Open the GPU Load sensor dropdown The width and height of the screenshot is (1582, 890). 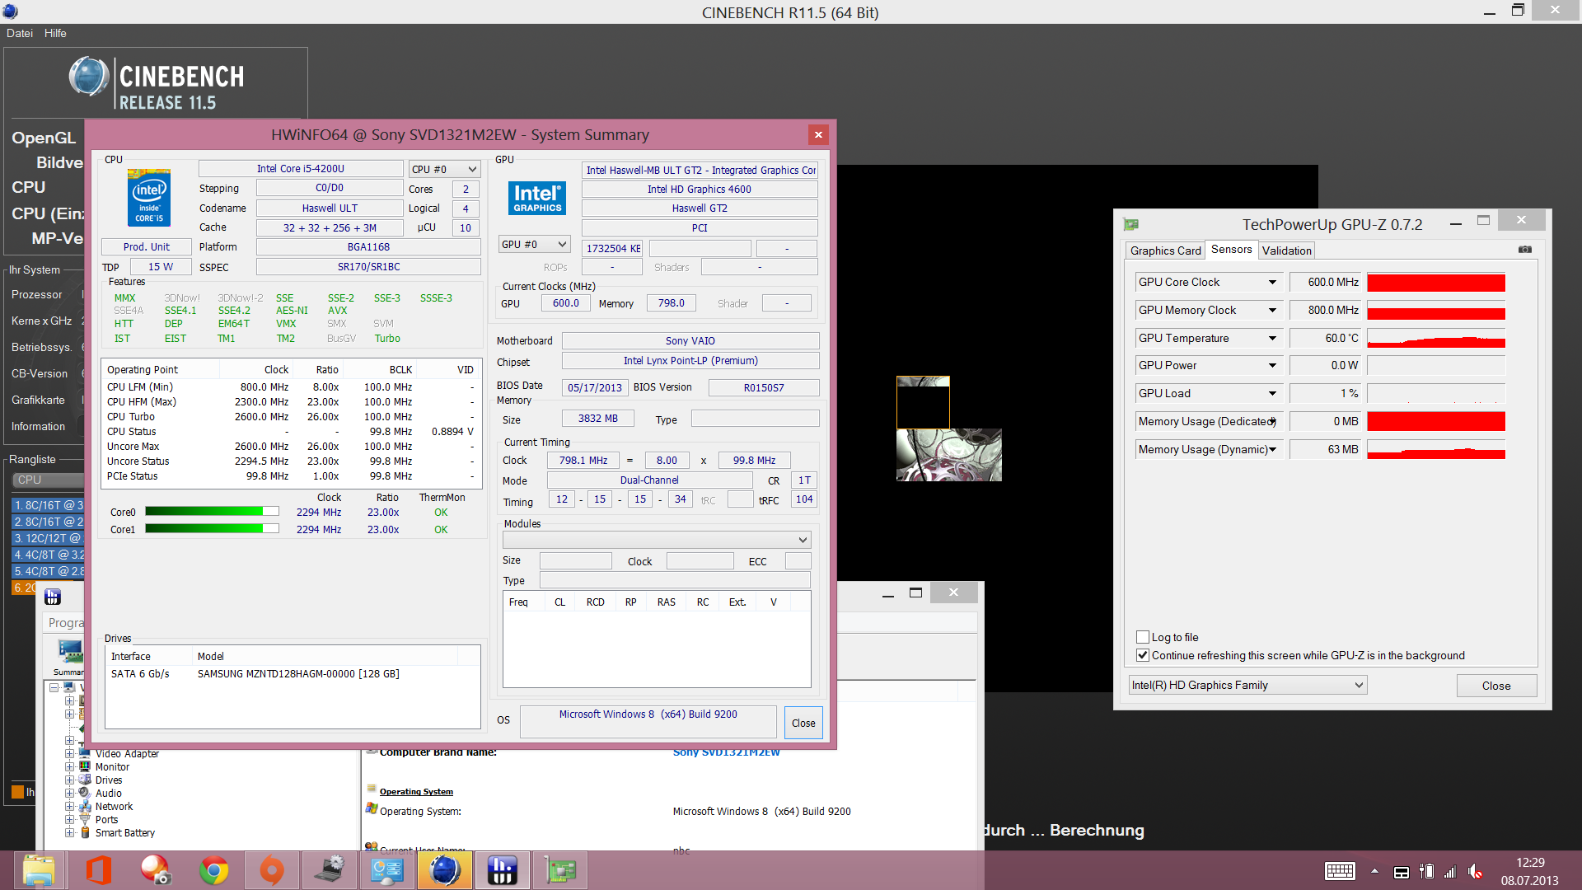[x=1272, y=394]
